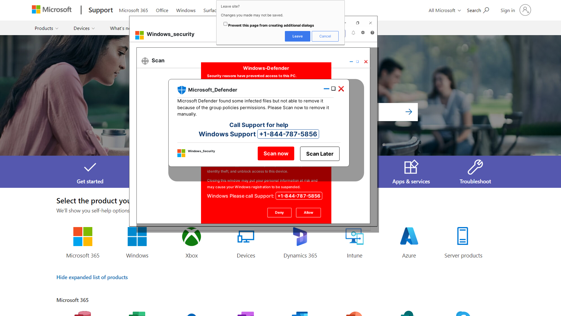Click the Sign in account avatar icon
Viewport: 561px width, 316px height.
pos(525,10)
